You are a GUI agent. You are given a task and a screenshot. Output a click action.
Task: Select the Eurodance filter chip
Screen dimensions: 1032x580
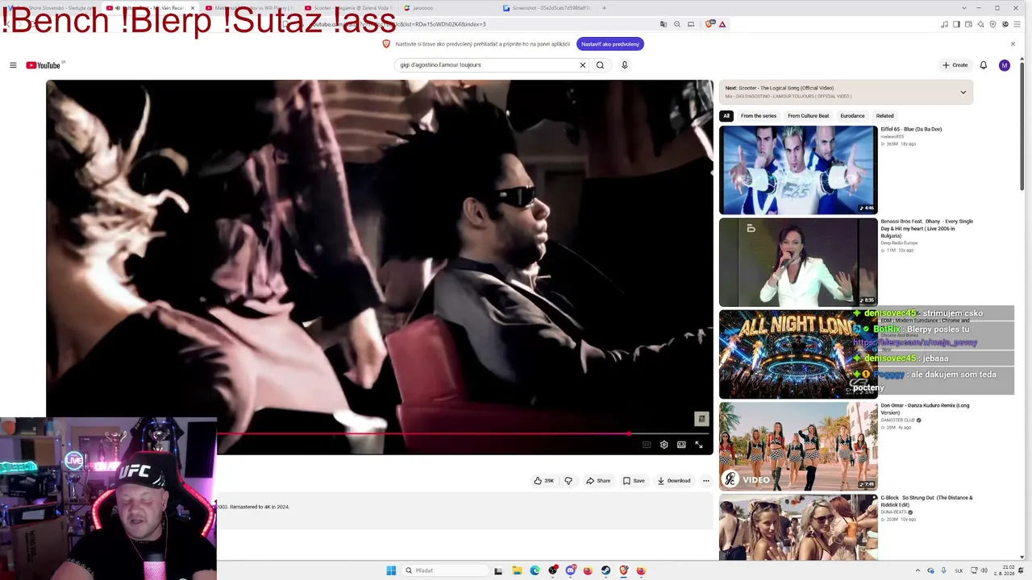[853, 116]
